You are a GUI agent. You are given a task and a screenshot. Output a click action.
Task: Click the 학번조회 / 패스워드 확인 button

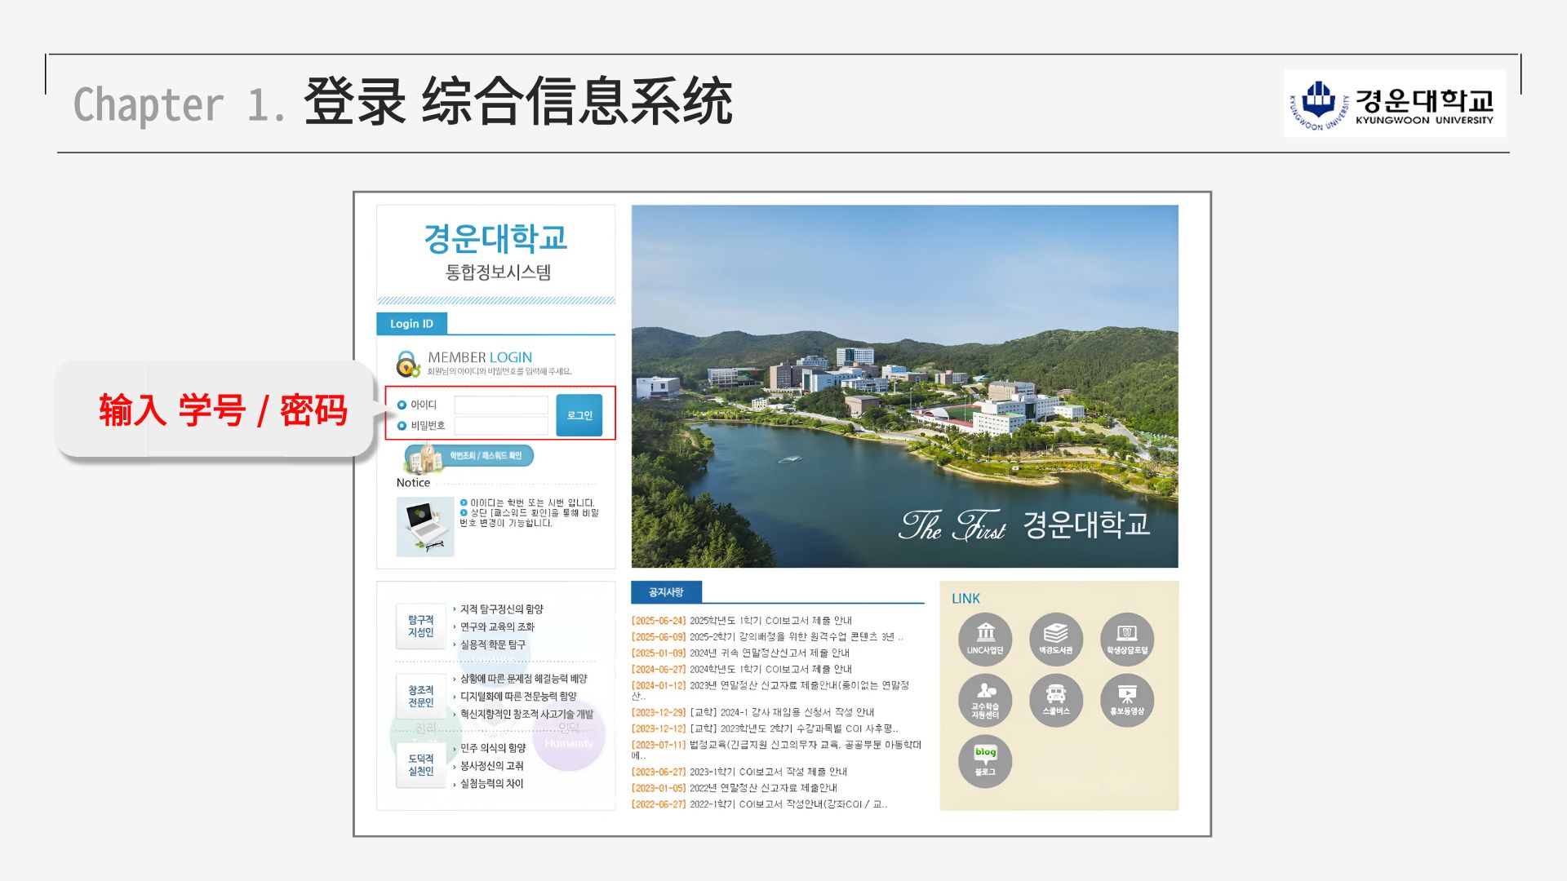485,455
